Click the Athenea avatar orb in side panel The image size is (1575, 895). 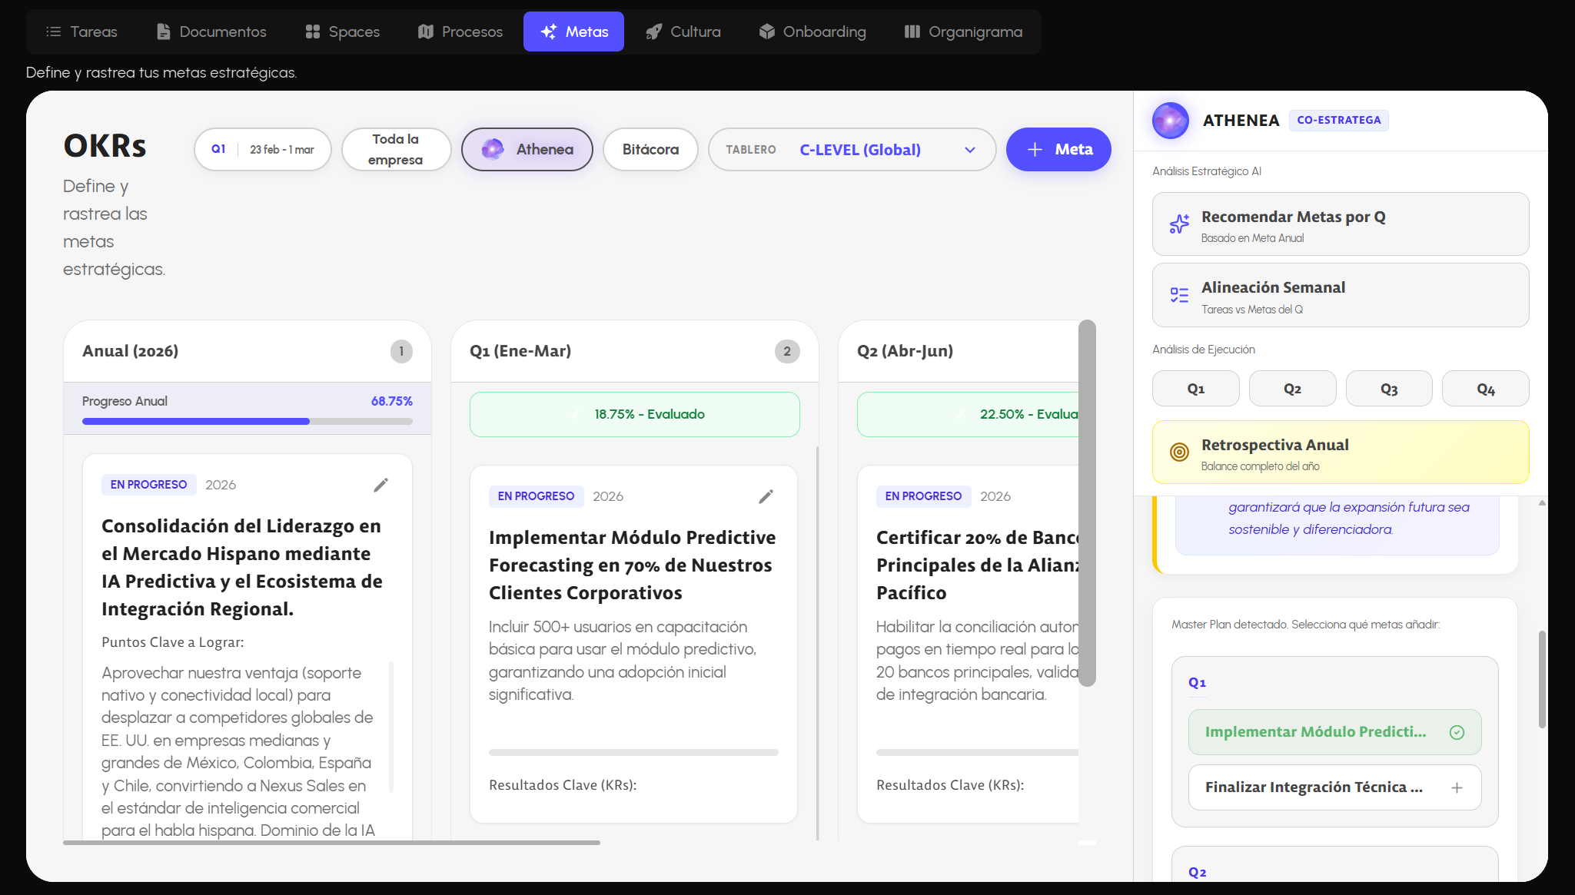click(x=1170, y=121)
